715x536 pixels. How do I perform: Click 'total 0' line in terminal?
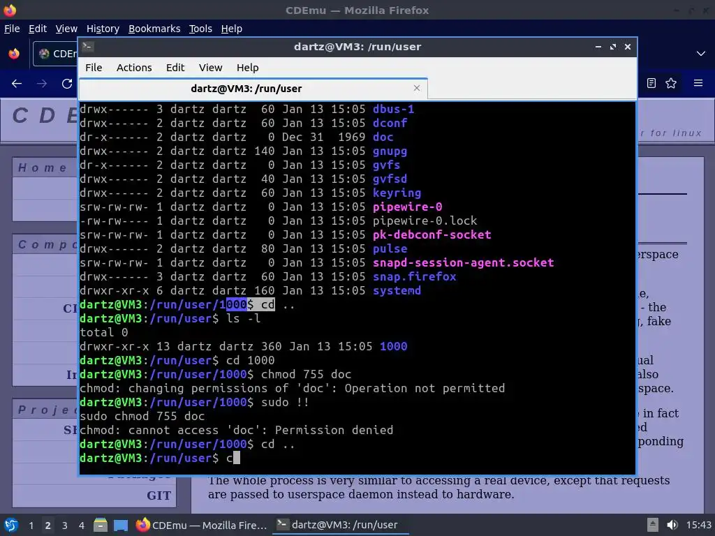click(103, 333)
